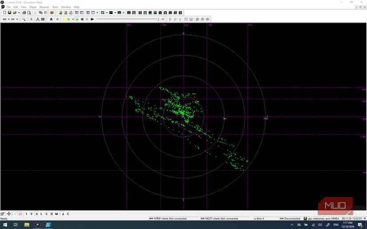Toggle the 'X' display option
This screenshot has height=229, width=367.
click(36, 214)
